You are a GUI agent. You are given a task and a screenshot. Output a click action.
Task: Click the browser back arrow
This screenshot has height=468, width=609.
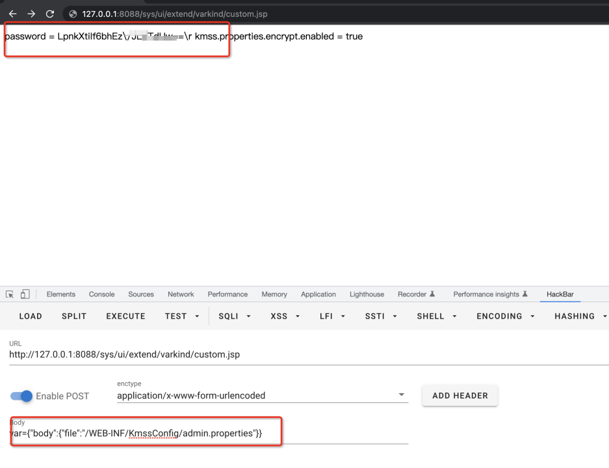pyautogui.click(x=12, y=14)
